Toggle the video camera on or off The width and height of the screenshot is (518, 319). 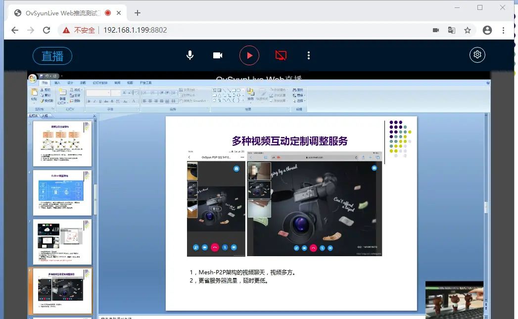[218, 55]
